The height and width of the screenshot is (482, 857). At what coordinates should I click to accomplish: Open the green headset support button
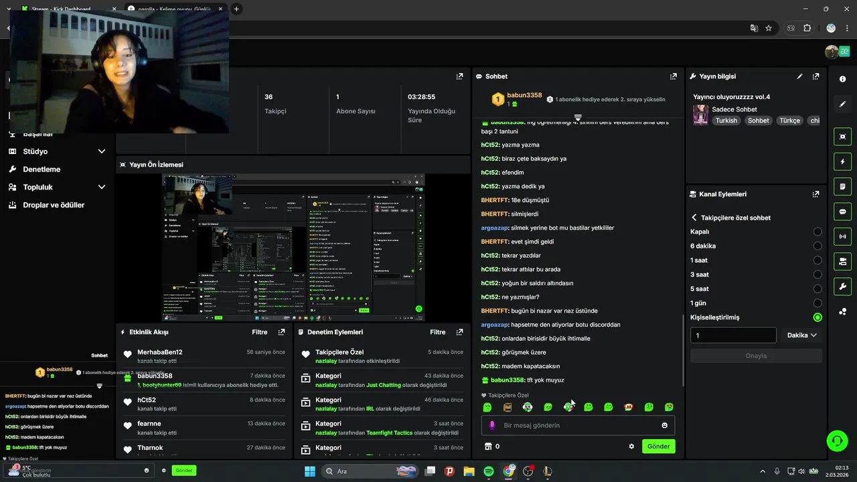point(837,440)
